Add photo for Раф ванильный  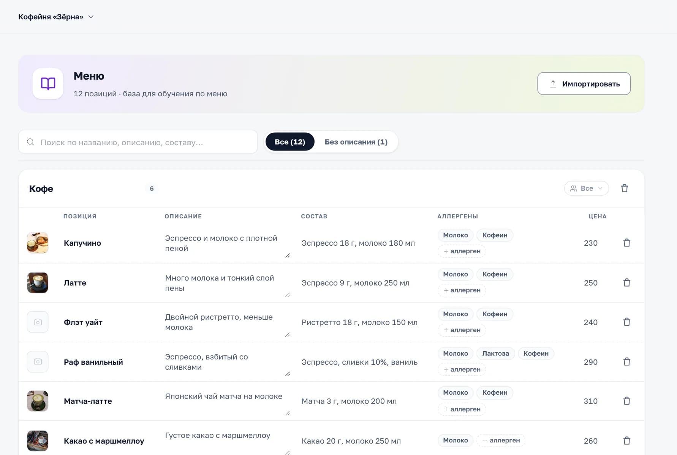38,362
